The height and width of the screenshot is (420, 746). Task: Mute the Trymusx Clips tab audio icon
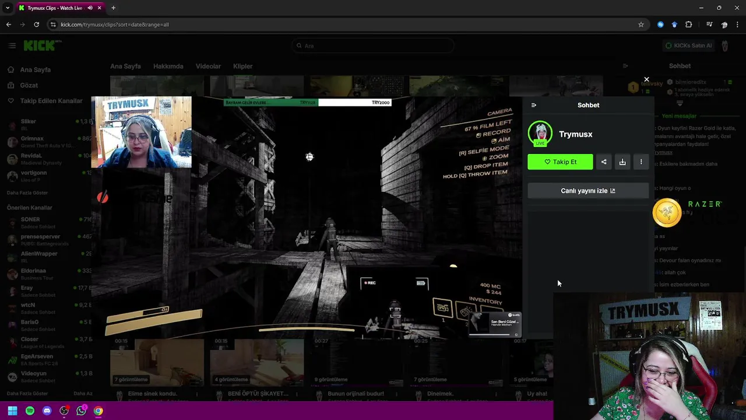90,8
